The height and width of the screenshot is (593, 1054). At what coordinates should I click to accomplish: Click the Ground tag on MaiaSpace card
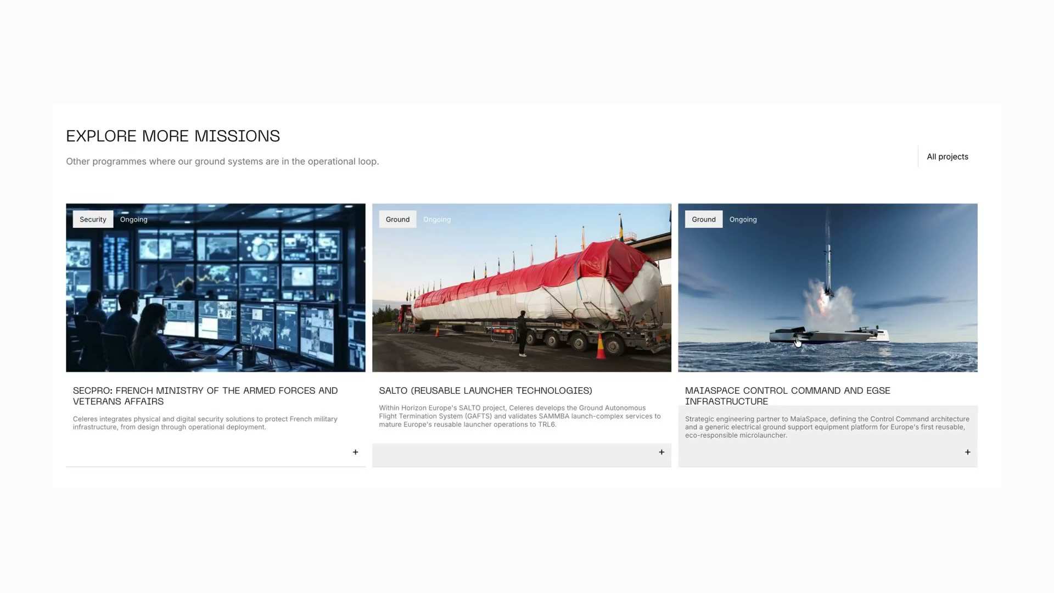coord(704,219)
